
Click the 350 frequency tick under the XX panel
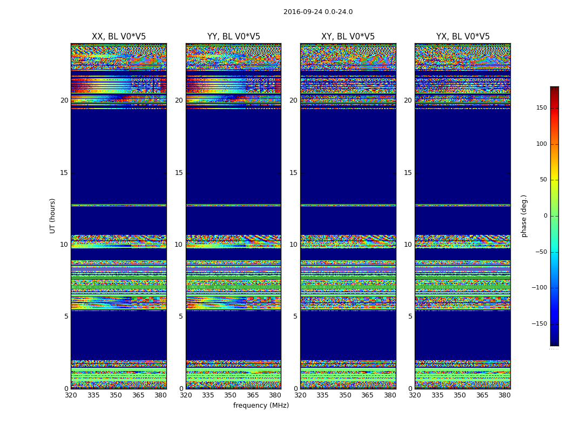click(116, 395)
